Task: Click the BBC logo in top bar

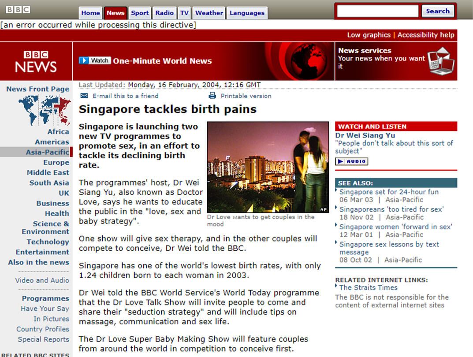Action: [x=18, y=10]
